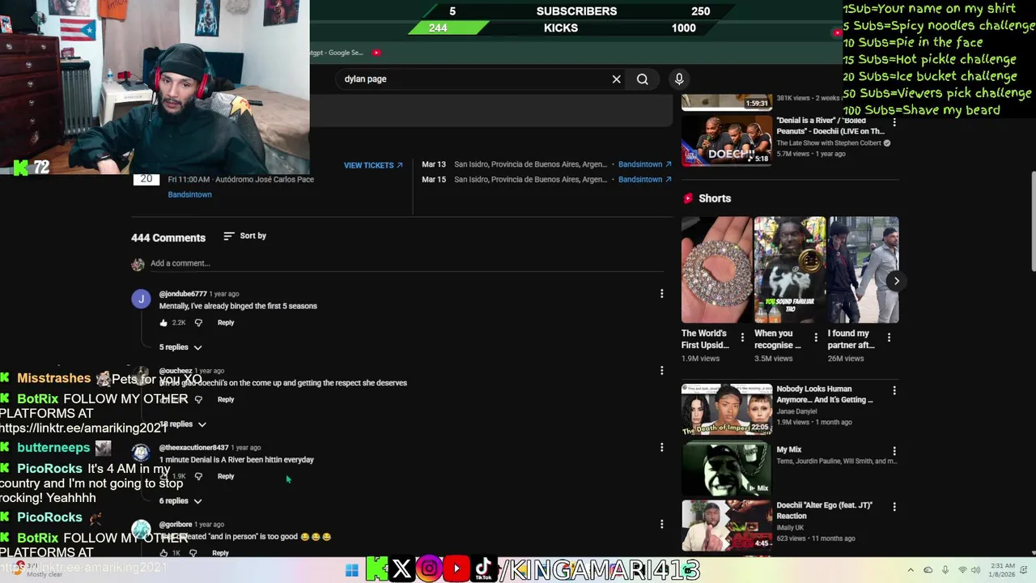
Task: Open the Windows Start menu
Action: click(351, 570)
